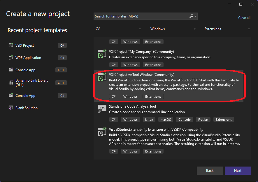Screen dimensions: 258x182
Task: Click the search magnifier icon
Action: (191, 16)
